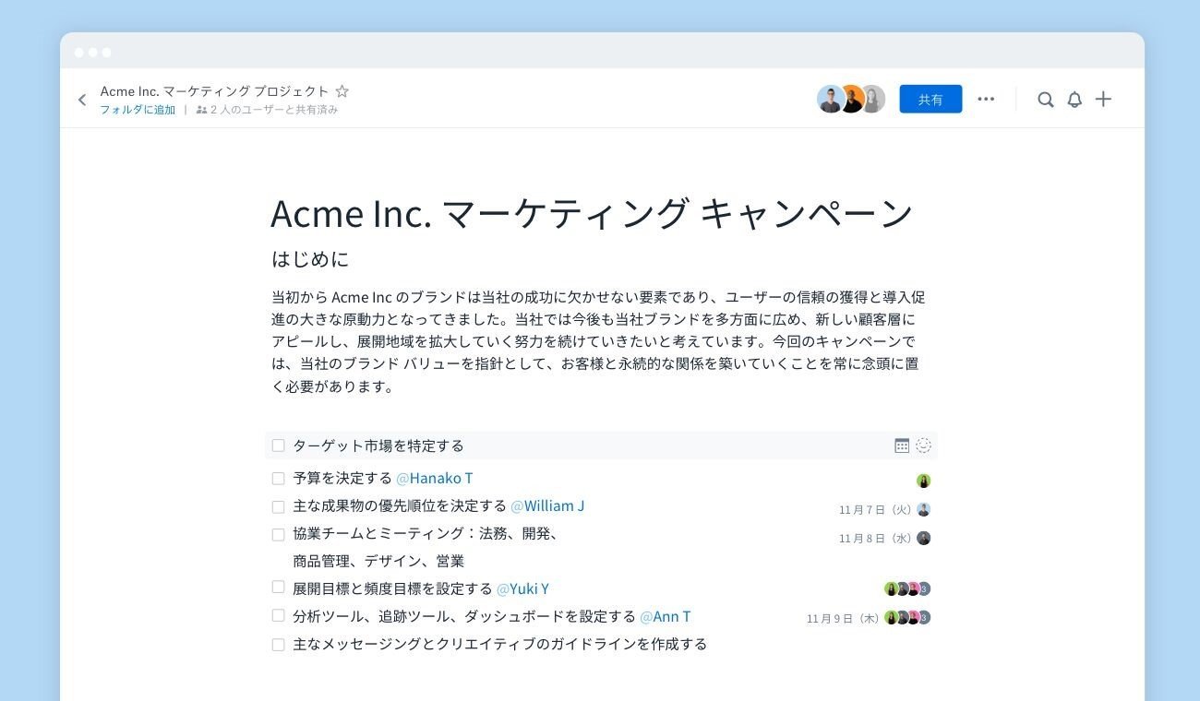Click the @Hanako T mention
Viewport: 1200px width, 701px height.
coord(434,478)
